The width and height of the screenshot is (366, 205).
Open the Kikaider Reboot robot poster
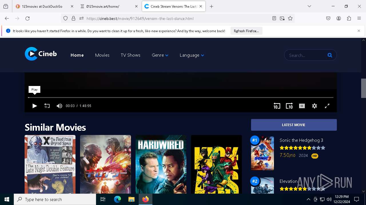coord(105,164)
